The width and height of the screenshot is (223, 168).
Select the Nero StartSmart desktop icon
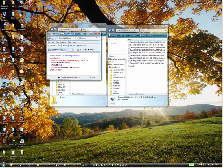tap(4, 120)
